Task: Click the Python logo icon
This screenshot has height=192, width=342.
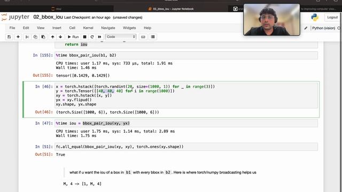Action: coord(315,17)
